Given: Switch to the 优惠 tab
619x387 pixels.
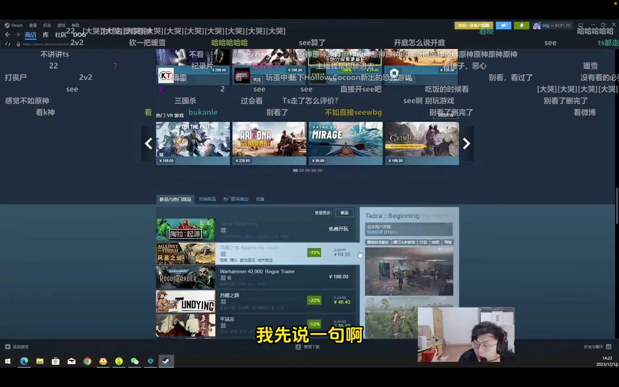Looking at the screenshot, I should (x=260, y=199).
